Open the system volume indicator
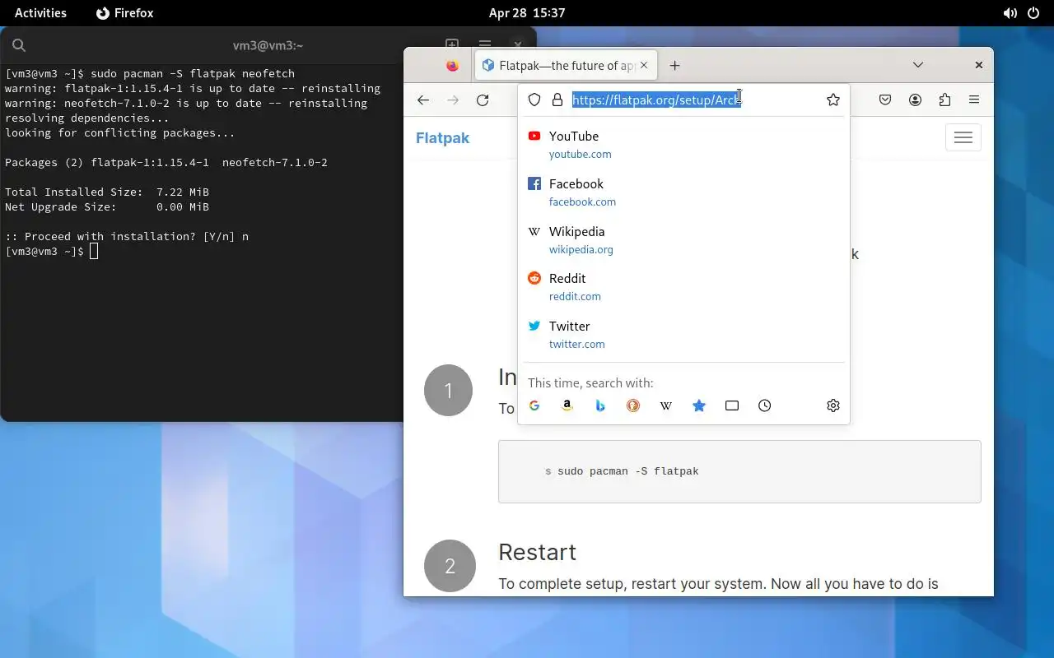This screenshot has width=1054, height=658. tap(1010, 13)
